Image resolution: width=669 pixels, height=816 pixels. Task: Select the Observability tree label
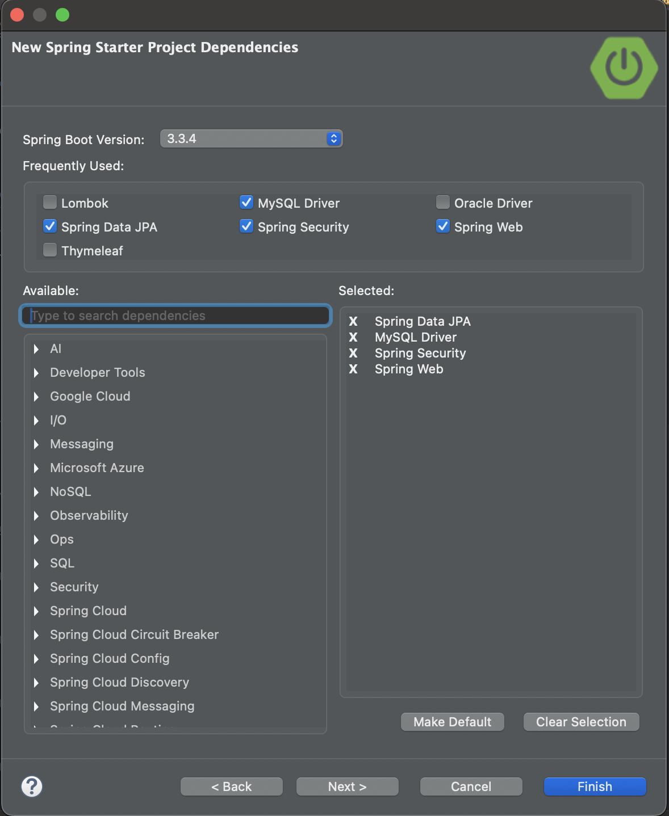(89, 515)
